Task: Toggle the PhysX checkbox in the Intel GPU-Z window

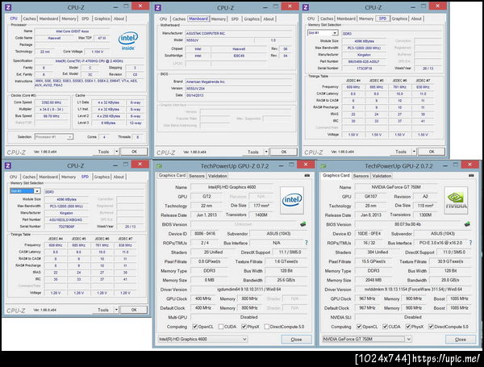Action: pos(244,327)
